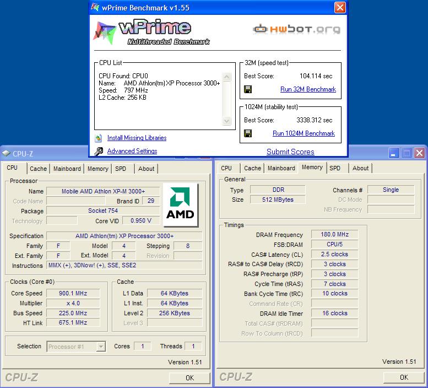Screen dimensions: 428x388
Task: Close the wPrime Benchmark window
Action: 340,8
